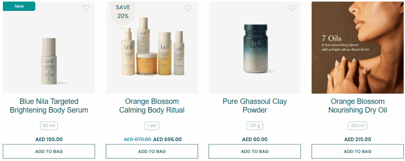Add Blue Nila Serum to wishlist heart

click(85, 8)
